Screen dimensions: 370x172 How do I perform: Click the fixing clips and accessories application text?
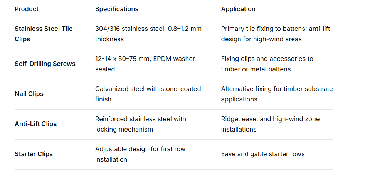(x=267, y=64)
